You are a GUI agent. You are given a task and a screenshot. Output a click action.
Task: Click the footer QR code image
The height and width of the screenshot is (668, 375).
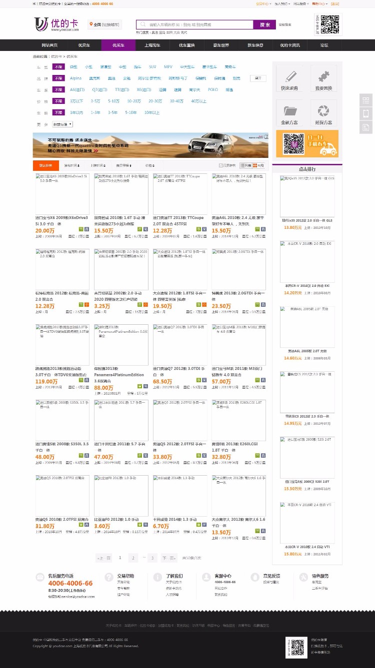[296, 647]
